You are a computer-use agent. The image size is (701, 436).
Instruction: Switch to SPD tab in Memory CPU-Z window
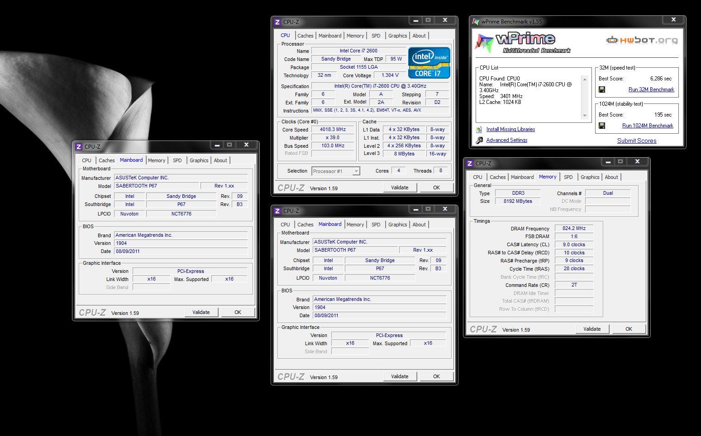tap(568, 177)
